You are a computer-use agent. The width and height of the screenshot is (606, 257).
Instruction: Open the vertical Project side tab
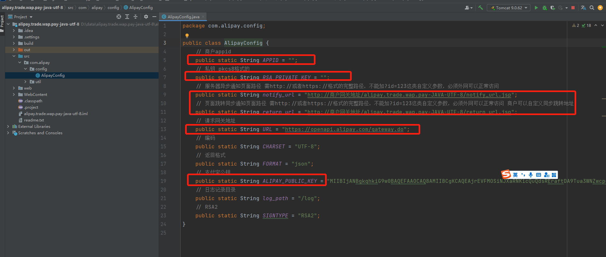click(2, 23)
